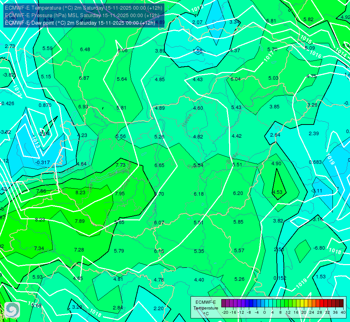
Task: Click the grid value 7.73
Action: point(120,165)
